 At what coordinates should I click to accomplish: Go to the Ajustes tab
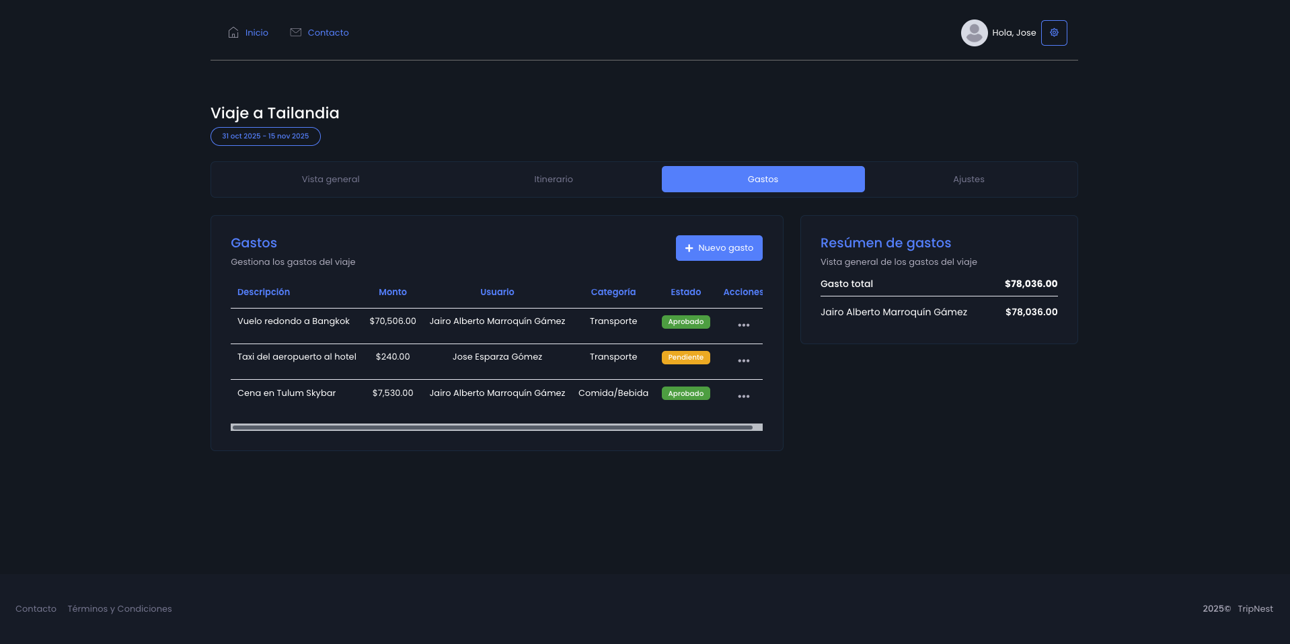click(968, 179)
